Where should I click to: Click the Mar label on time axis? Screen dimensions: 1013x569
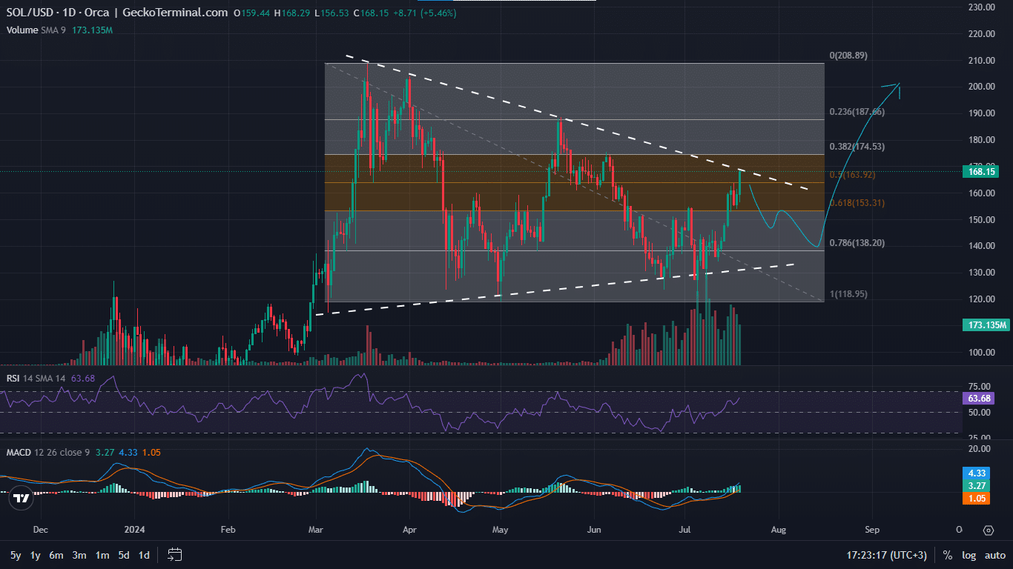(316, 530)
